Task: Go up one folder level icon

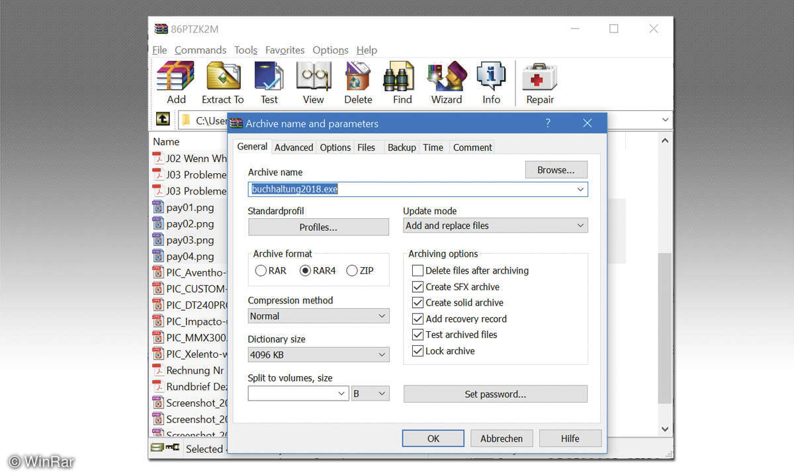Action: pos(163,120)
